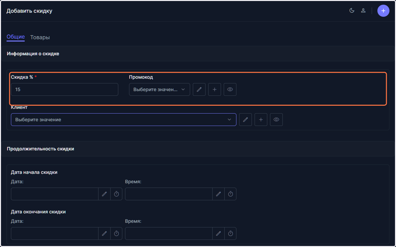
Task: Click the Добавить скидку page title
Action: (29, 11)
